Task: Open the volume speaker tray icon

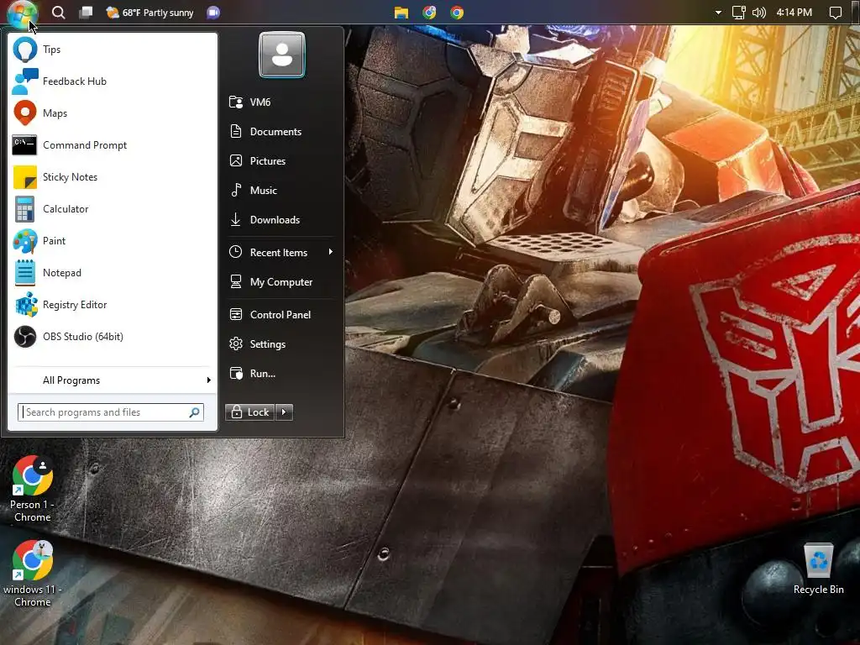Action: [759, 13]
